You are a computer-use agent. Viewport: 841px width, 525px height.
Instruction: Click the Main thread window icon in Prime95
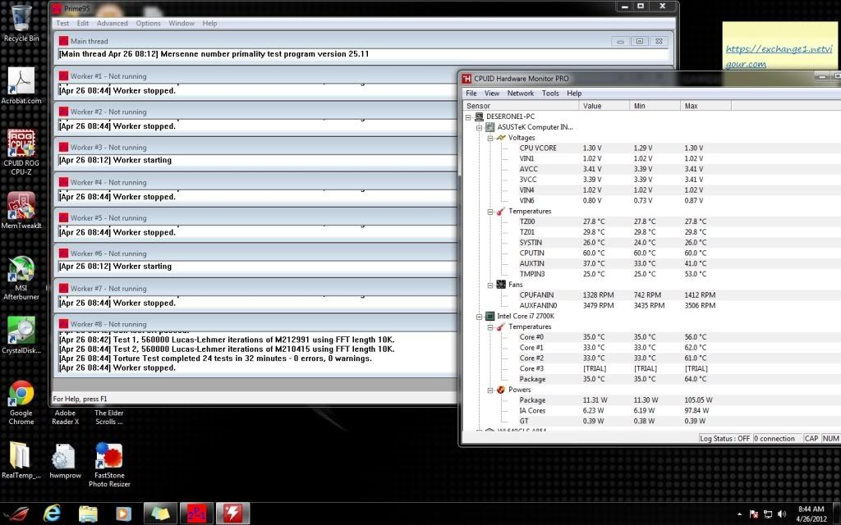coord(64,41)
